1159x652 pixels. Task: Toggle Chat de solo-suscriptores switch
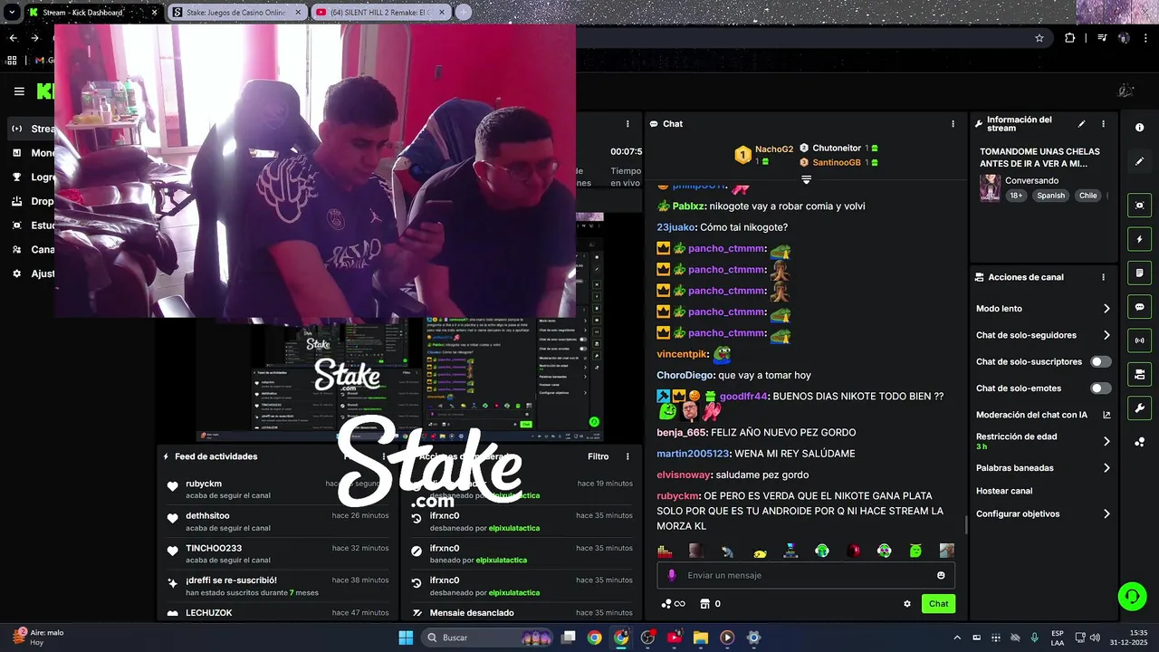click(1100, 361)
